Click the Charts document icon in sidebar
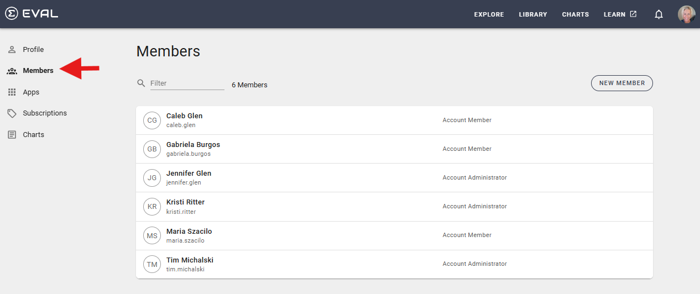 pyautogui.click(x=12, y=135)
